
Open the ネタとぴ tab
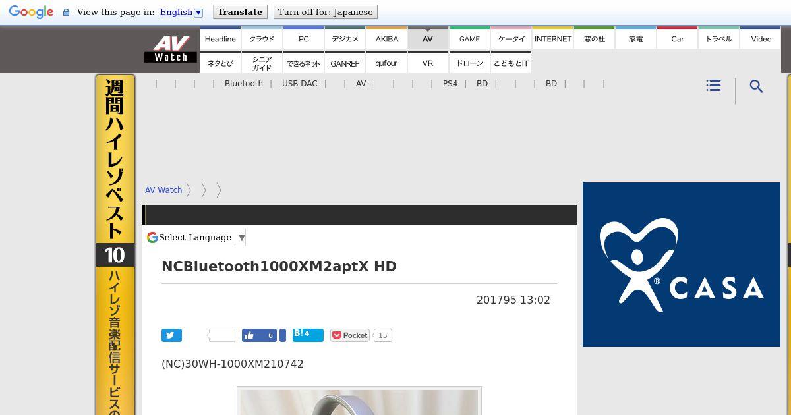(x=220, y=63)
